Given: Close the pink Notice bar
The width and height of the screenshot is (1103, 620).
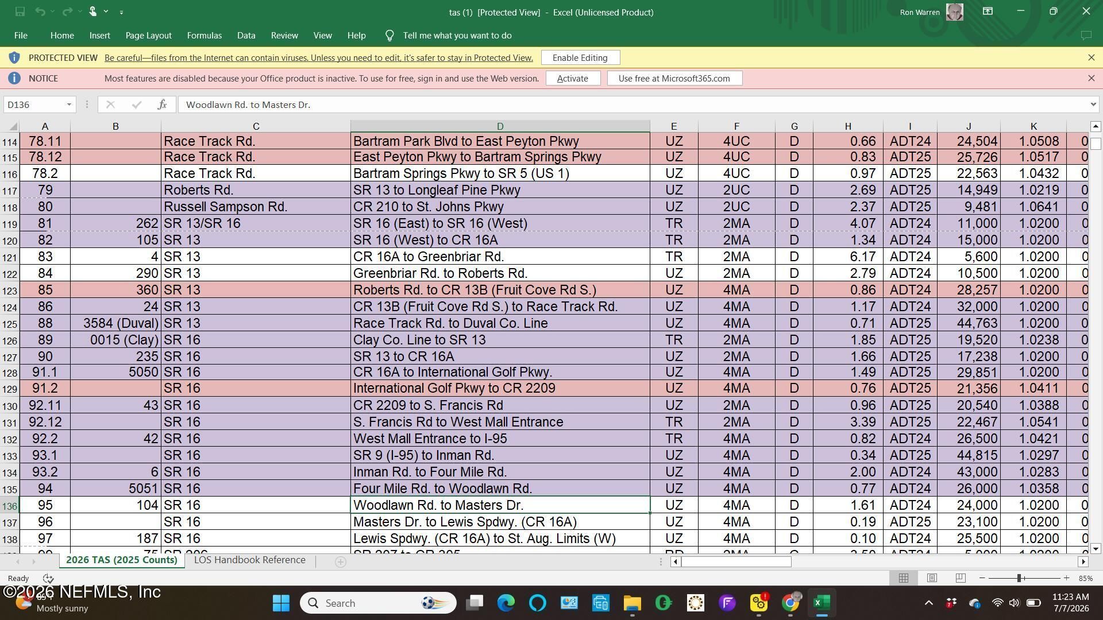Looking at the screenshot, I should point(1091,78).
